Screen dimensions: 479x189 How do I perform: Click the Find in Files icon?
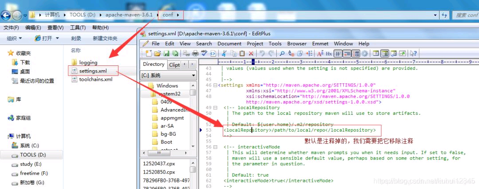point(300,53)
